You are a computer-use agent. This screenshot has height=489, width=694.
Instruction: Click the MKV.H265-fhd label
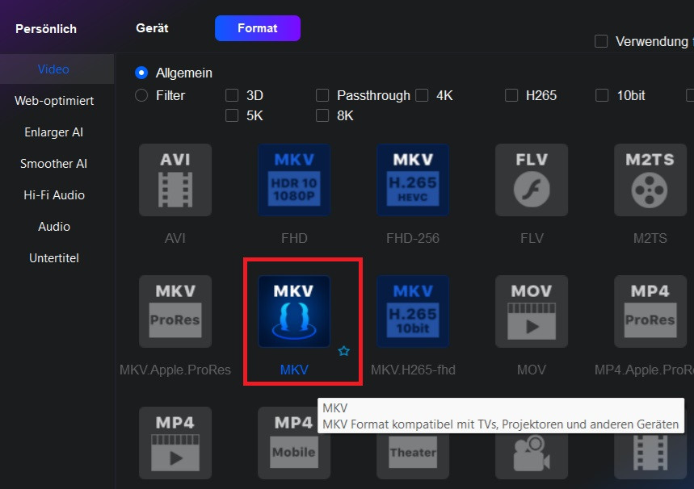(x=413, y=370)
